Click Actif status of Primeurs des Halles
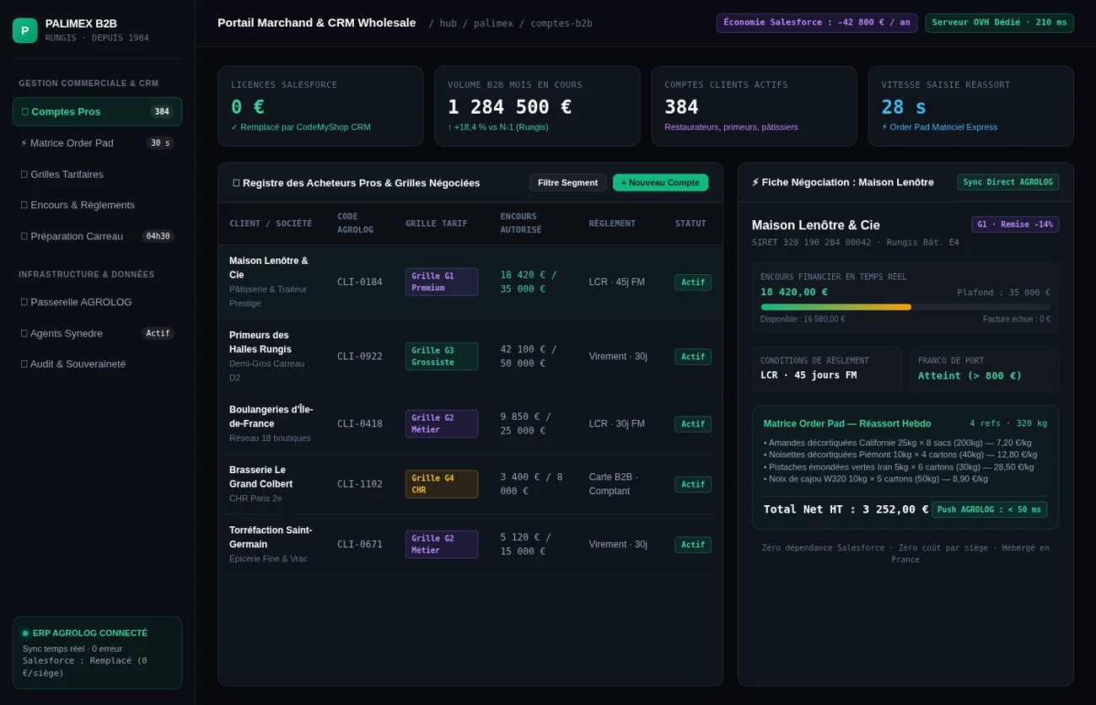Viewport: 1096px width, 705px height. (693, 357)
